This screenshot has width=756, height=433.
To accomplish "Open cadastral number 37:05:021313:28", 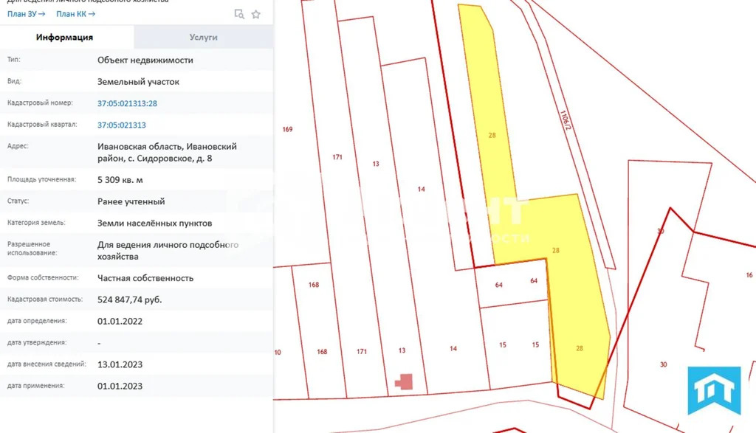I will coord(128,103).
